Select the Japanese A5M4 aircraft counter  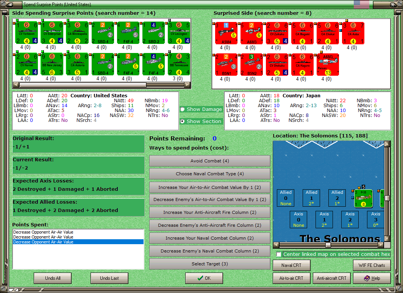tap(226, 33)
